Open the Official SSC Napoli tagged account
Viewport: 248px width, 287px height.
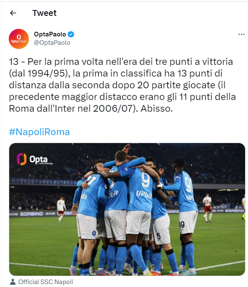[x=46, y=282]
